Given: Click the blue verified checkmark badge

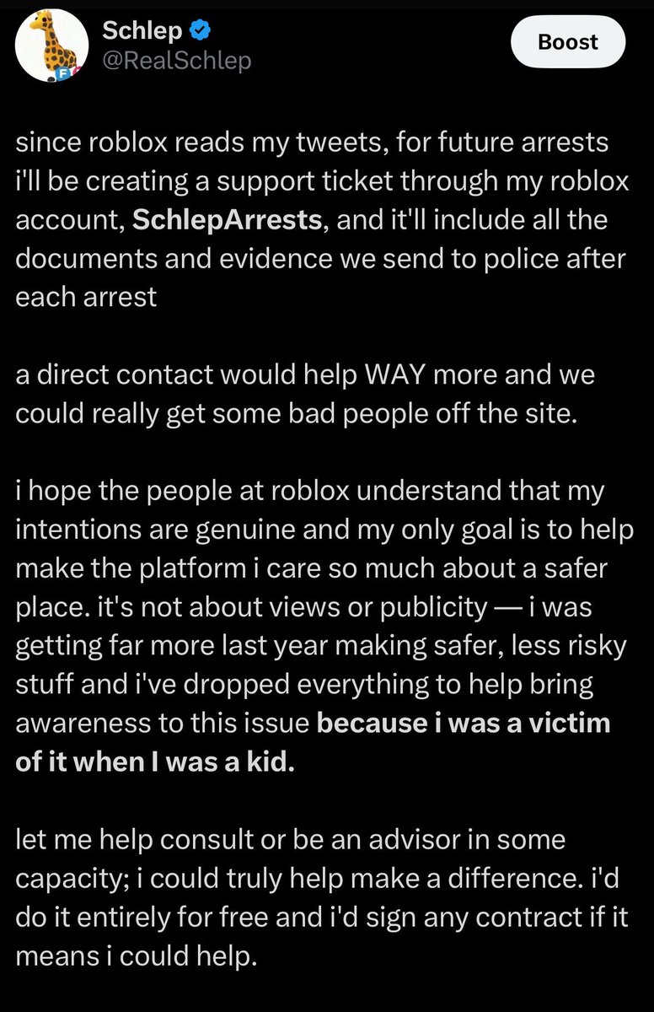Looking at the screenshot, I should click(x=200, y=31).
